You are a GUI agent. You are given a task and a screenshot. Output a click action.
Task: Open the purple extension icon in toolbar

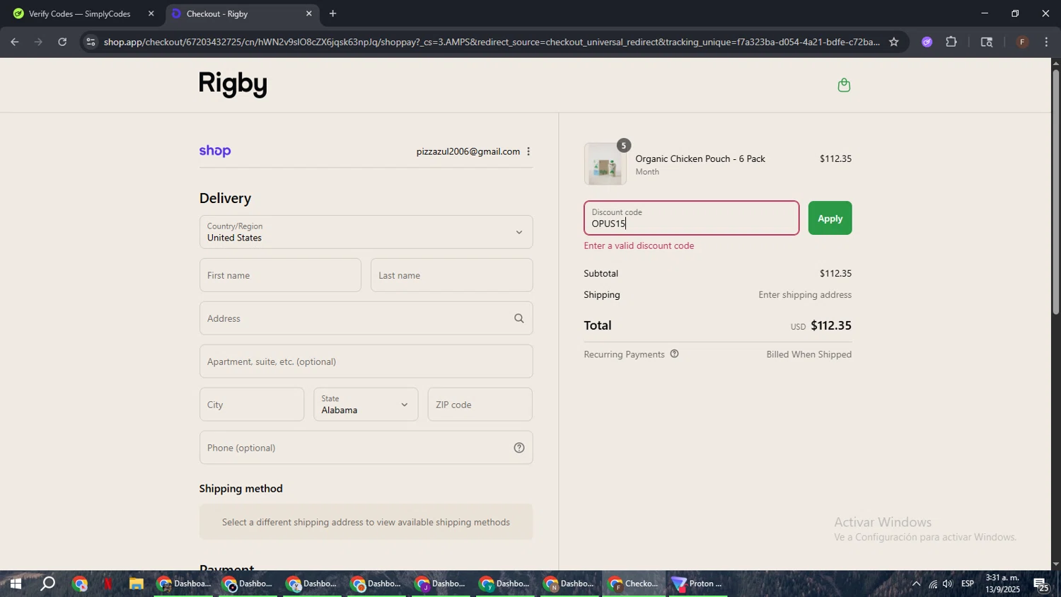pyautogui.click(x=927, y=42)
